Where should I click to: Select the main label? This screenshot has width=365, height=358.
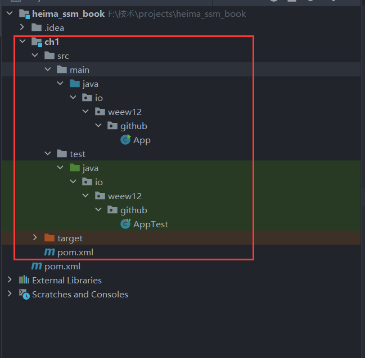tap(80, 70)
